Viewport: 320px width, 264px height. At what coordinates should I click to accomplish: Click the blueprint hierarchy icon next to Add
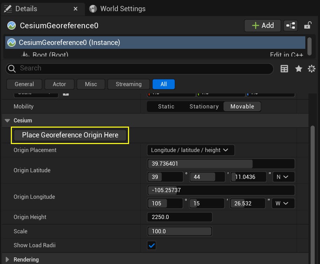click(x=291, y=25)
